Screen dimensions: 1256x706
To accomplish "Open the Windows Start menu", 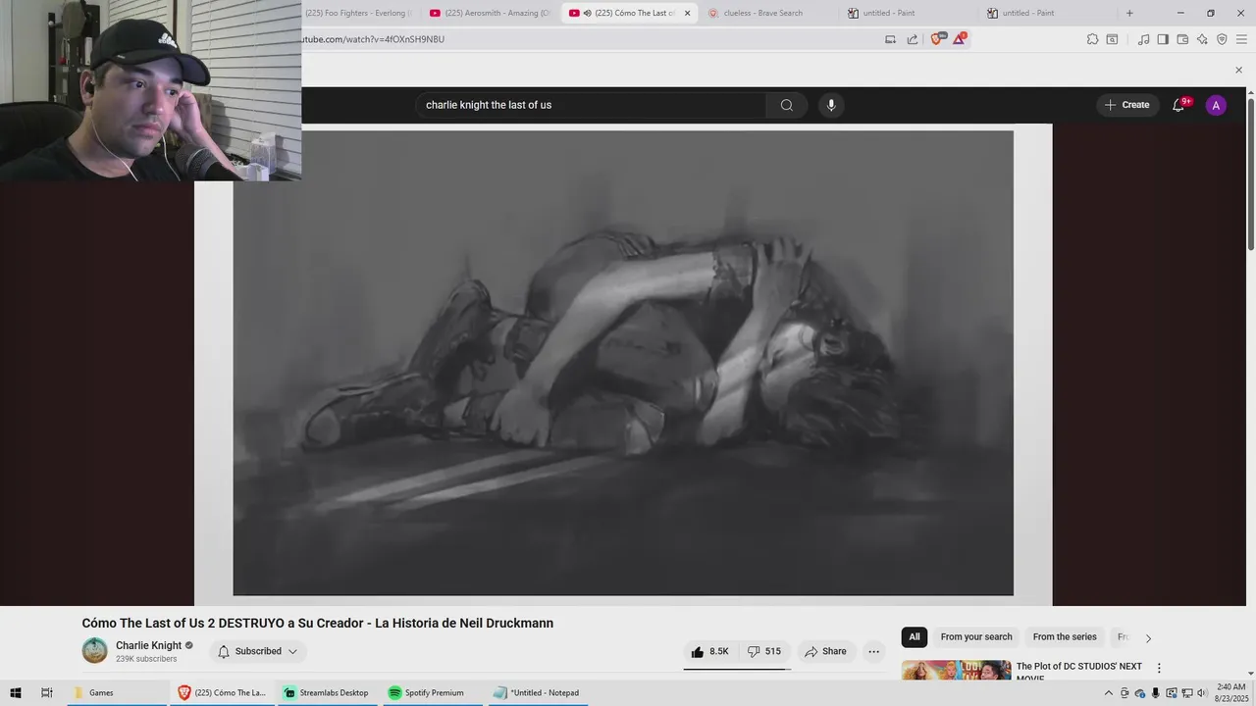I will coord(15,692).
